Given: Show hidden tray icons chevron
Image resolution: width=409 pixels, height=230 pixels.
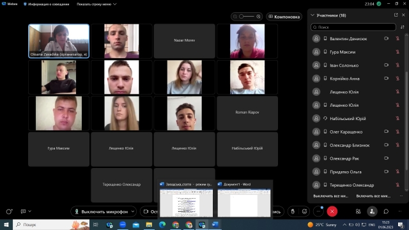Looking at the screenshot, I should (x=344, y=224).
